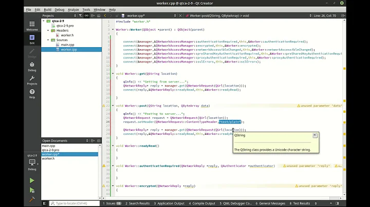Image resolution: width=370 pixels, height=207 pixels.
Task: Click the file lock icon in editor toolbar
Action: tap(117, 15)
